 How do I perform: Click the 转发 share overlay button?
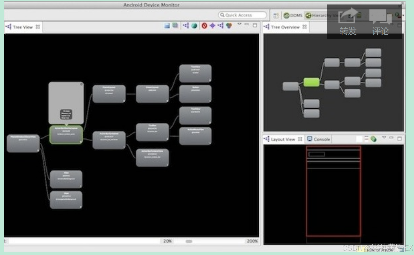(348, 22)
